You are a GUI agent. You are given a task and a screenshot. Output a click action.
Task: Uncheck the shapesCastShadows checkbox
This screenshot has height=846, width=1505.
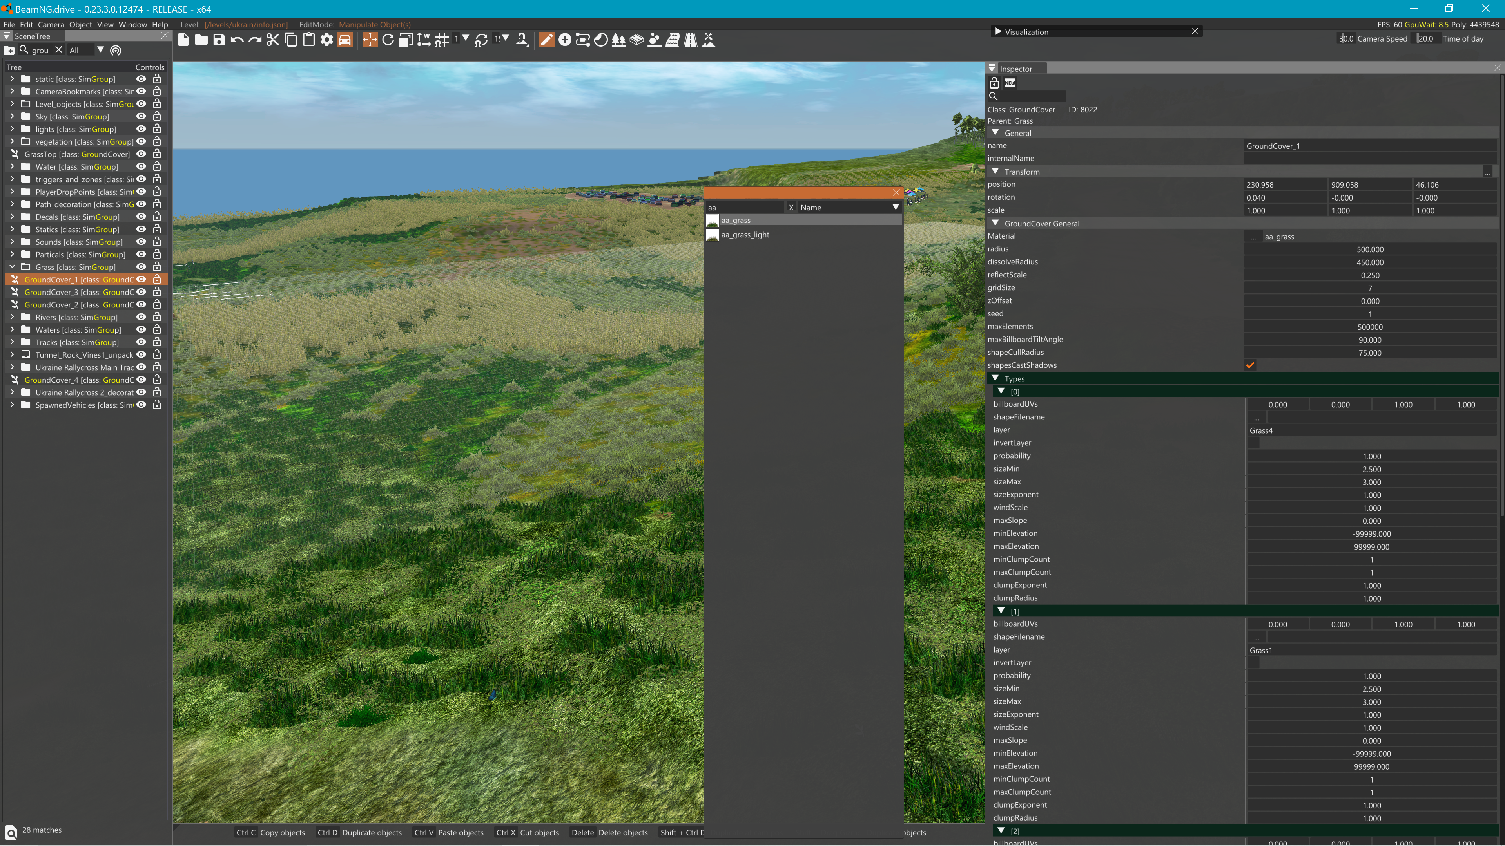(x=1250, y=365)
